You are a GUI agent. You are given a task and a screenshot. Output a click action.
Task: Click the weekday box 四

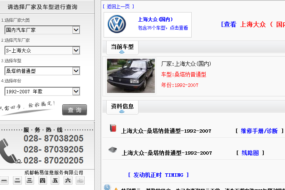click(x=43, y=181)
